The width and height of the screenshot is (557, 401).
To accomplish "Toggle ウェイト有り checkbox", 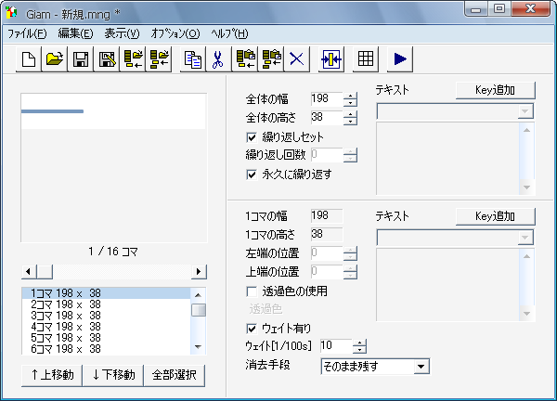I will [x=252, y=329].
